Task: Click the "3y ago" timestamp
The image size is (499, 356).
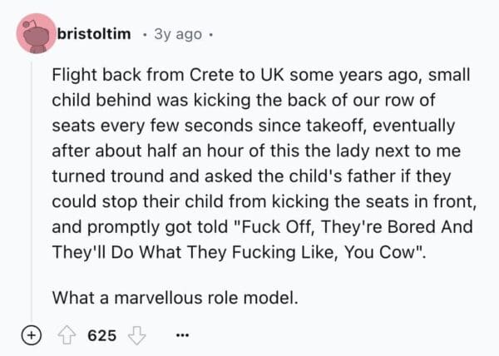Action: click(178, 33)
